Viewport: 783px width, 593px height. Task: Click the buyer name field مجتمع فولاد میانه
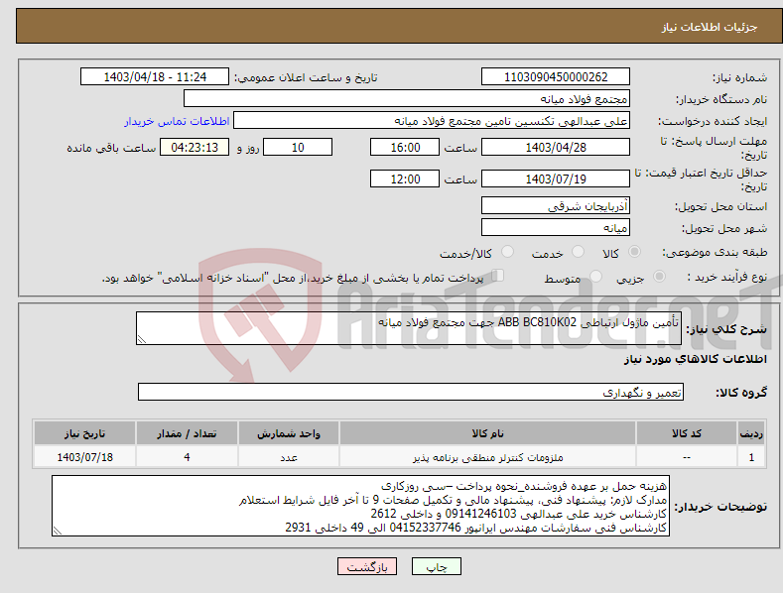click(407, 98)
